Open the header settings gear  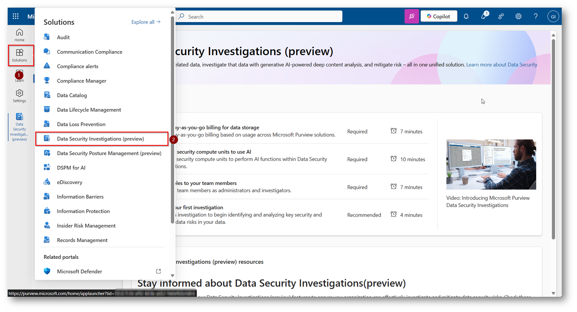coord(519,16)
